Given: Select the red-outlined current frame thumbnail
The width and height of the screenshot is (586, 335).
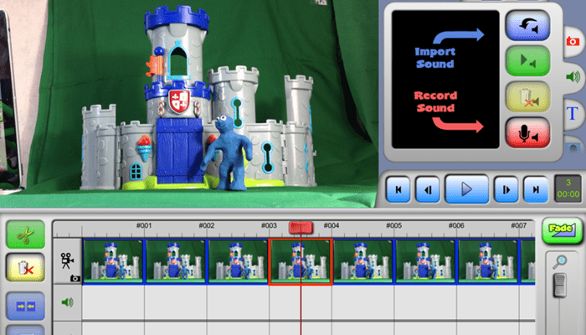Looking at the screenshot, I should tap(301, 261).
